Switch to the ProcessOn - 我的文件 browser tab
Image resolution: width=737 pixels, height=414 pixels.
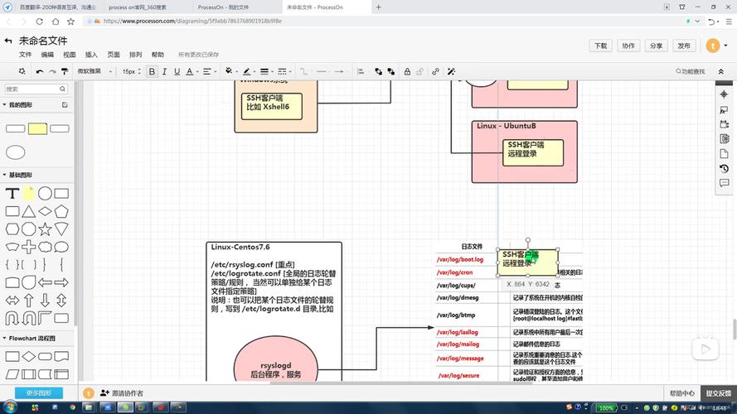(223, 7)
